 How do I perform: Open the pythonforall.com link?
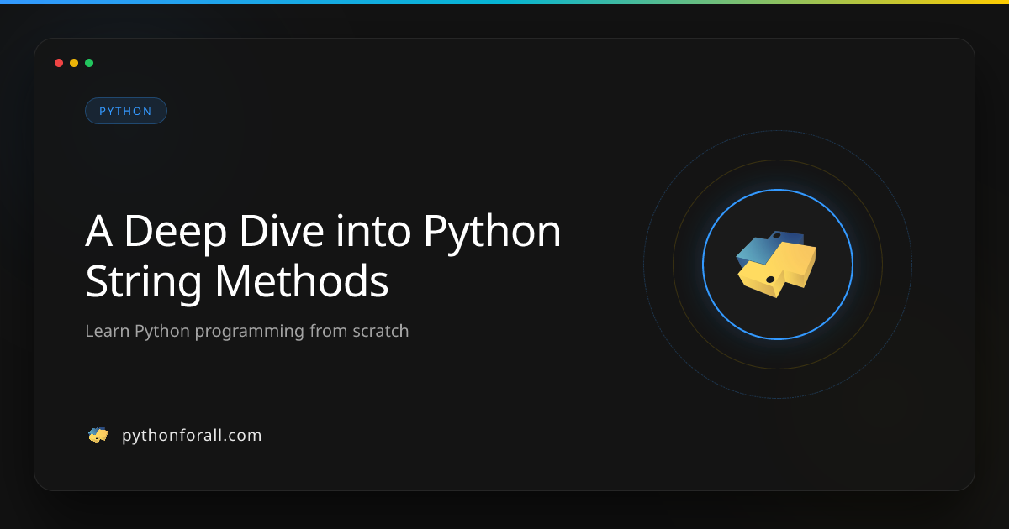[x=192, y=436]
